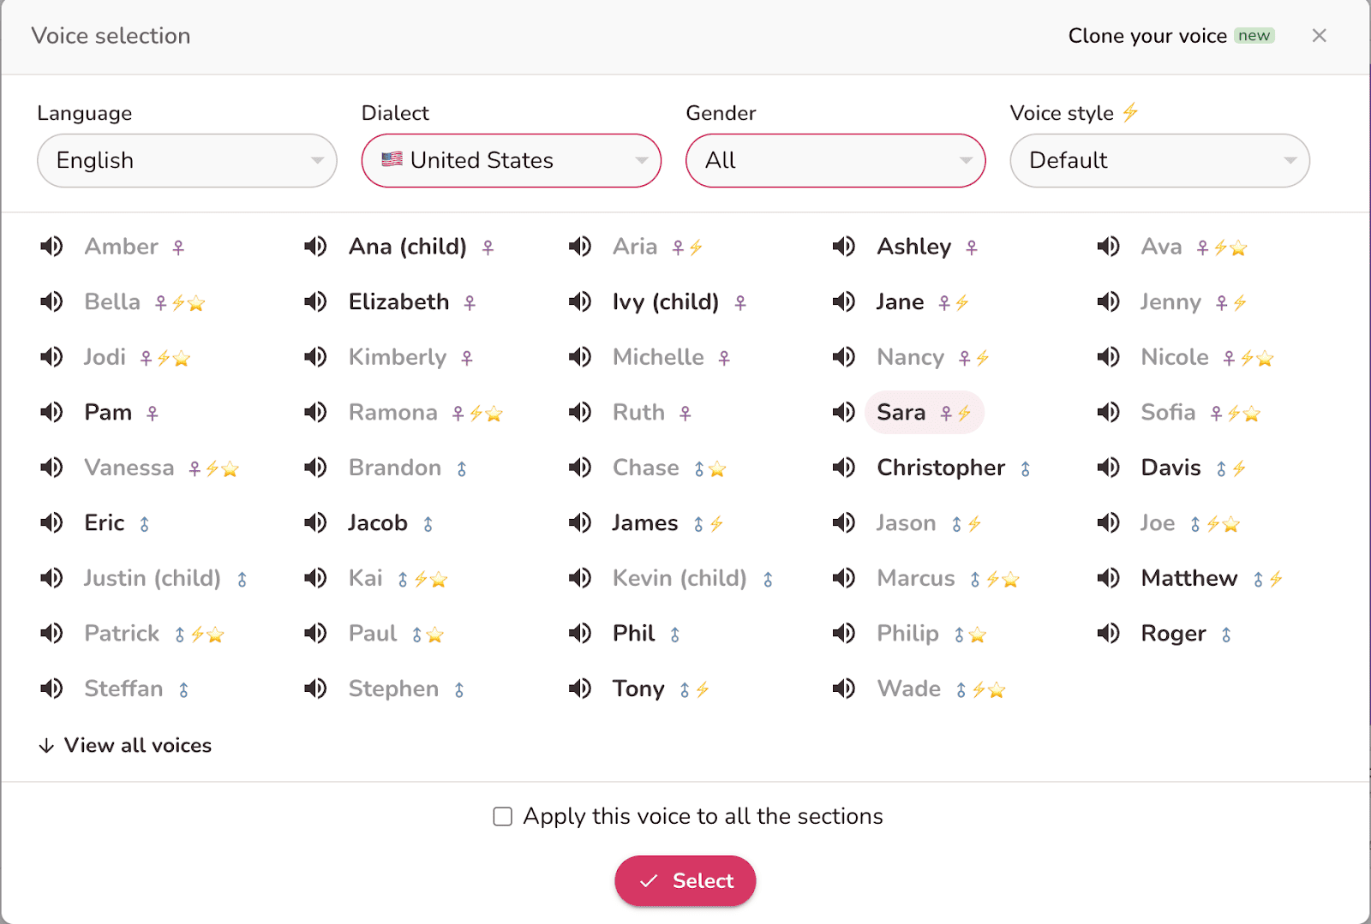Close the Voice selection dialog
The width and height of the screenshot is (1371, 924).
1319,36
